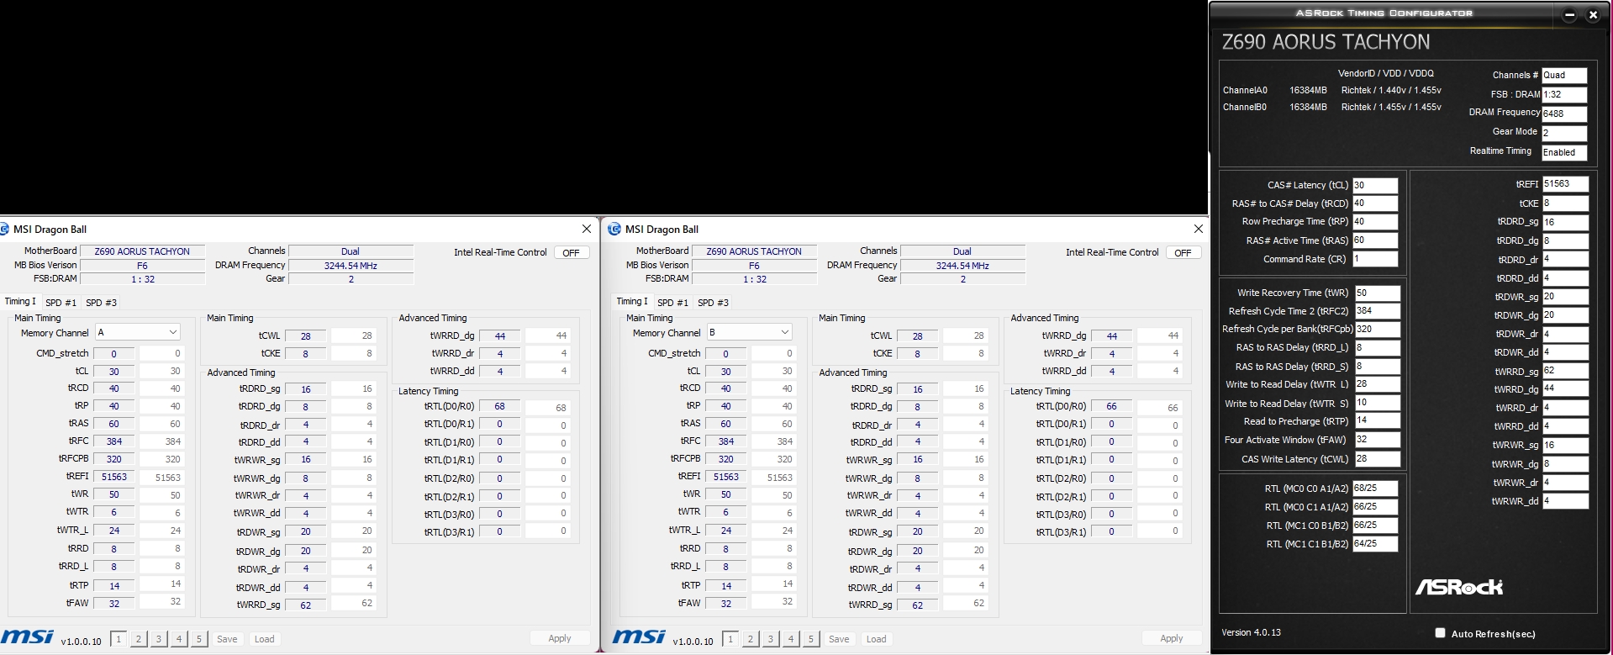Click the RTL (MC0 C0 A1/A2) field
1613x655 pixels.
point(1375,488)
